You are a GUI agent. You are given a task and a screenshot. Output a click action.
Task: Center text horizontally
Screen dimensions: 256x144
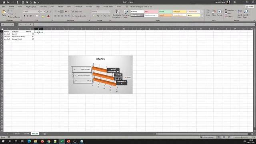click(x=59, y=16)
